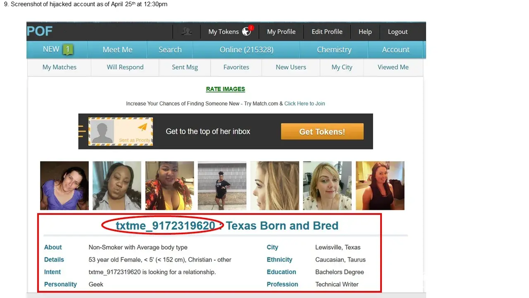
Task: Open thumbnail of blonde woman in profile
Action: pos(275,185)
